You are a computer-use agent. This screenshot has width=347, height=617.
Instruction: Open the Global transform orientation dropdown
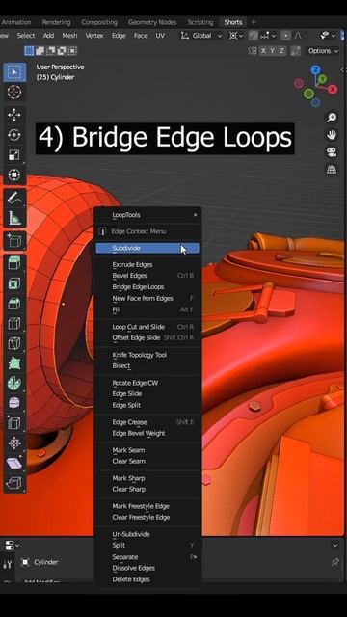click(x=201, y=36)
